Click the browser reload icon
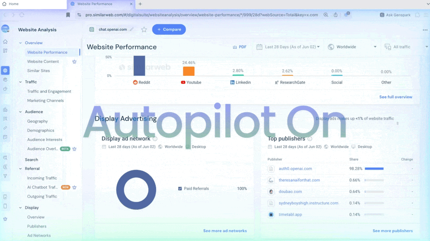This screenshot has width=430, height=241. (22, 15)
